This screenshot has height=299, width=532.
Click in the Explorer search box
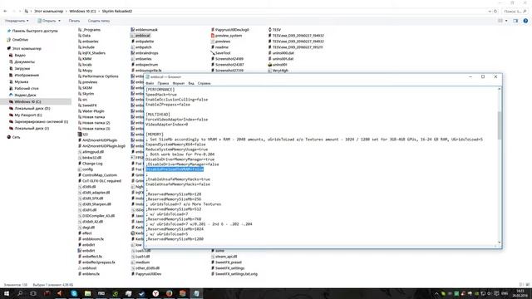pyautogui.click(x=515, y=11)
